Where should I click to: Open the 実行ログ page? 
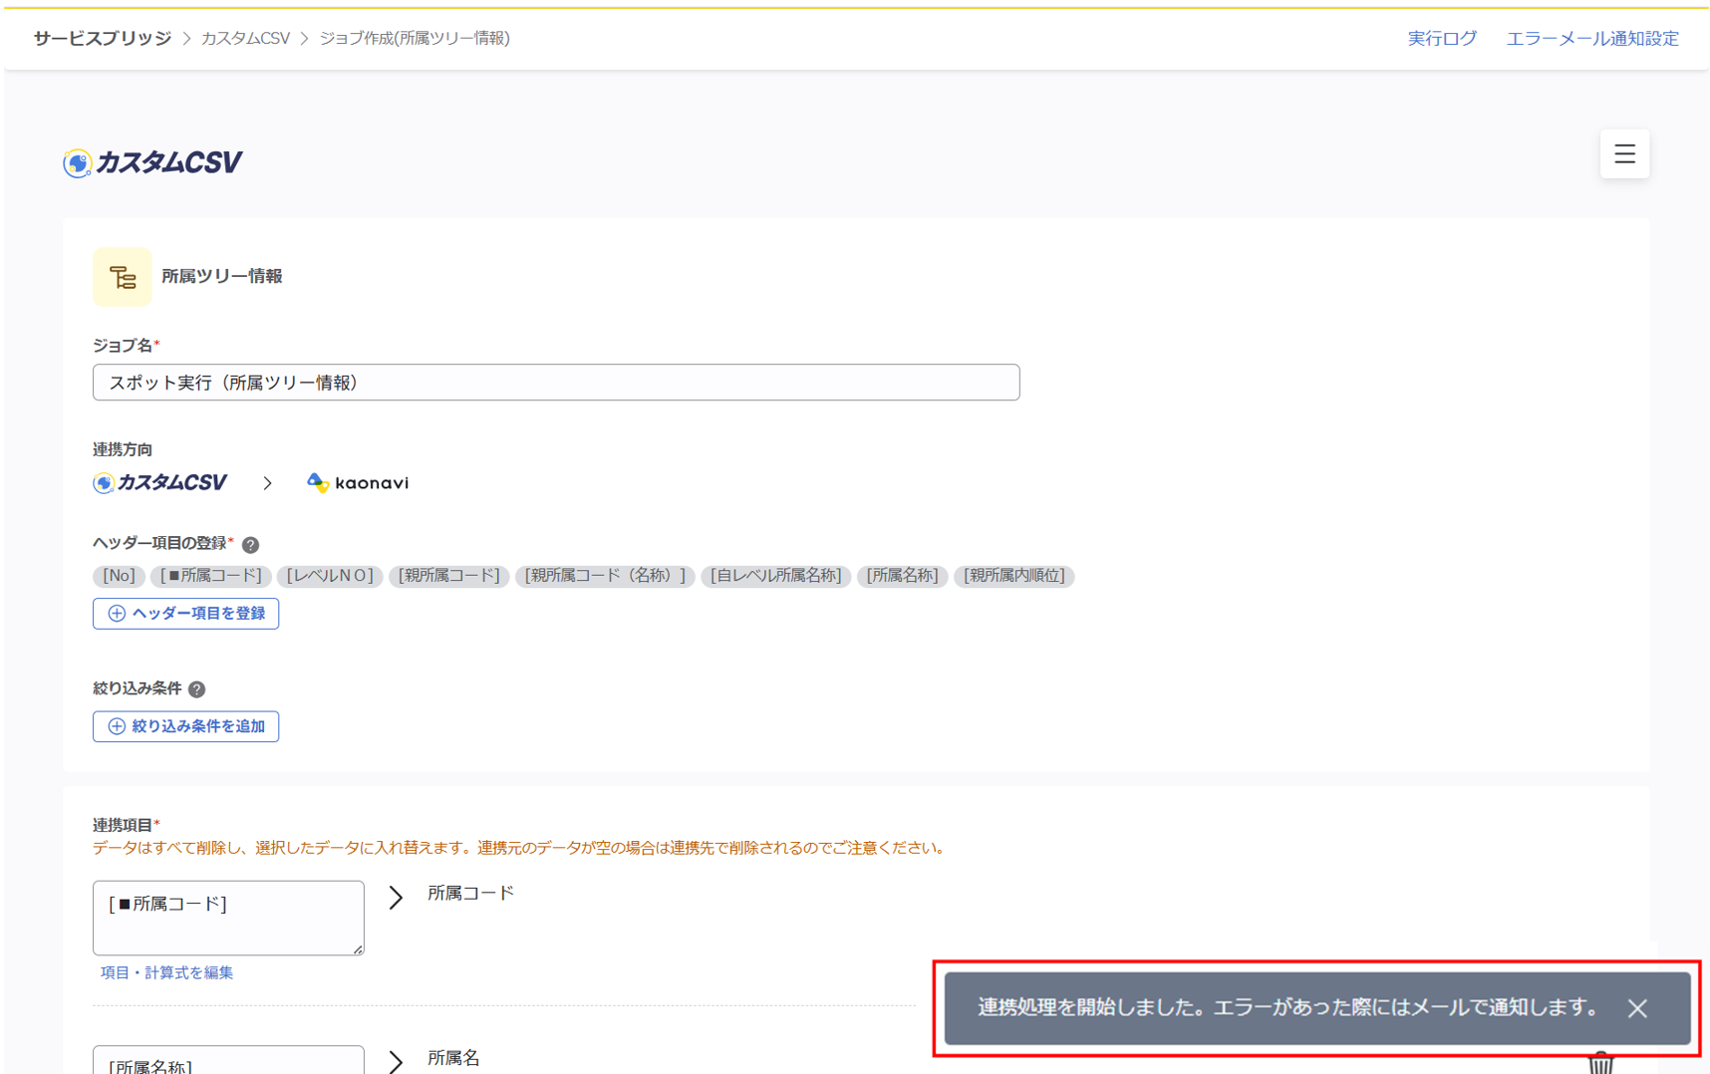(x=1442, y=38)
